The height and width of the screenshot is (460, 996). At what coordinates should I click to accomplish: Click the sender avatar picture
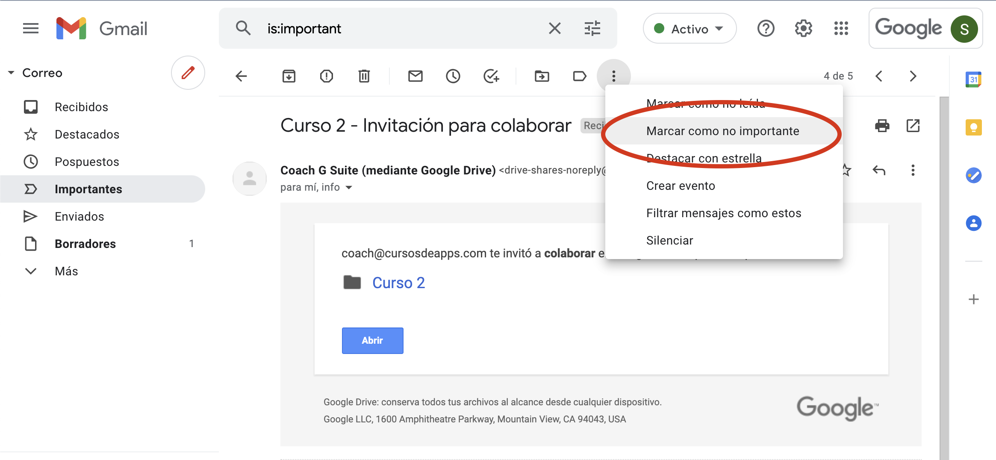pyautogui.click(x=250, y=179)
